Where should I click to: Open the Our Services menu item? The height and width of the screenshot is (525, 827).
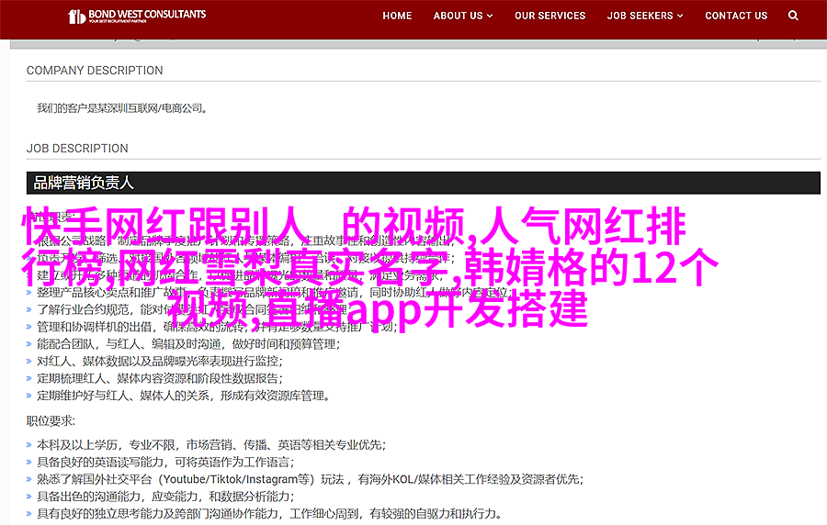549,16
